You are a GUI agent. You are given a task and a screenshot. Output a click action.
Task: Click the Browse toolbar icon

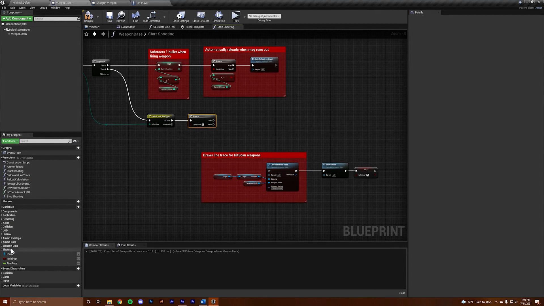tap(121, 16)
